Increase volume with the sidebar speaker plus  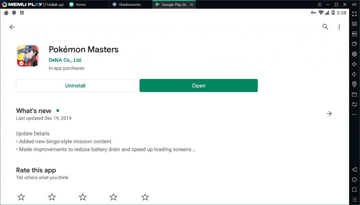tap(354, 64)
